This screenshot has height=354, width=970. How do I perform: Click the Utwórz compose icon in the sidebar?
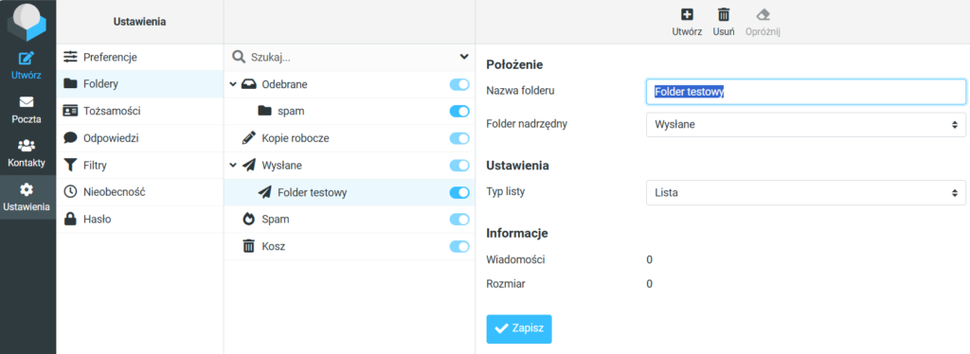pyautogui.click(x=26, y=60)
